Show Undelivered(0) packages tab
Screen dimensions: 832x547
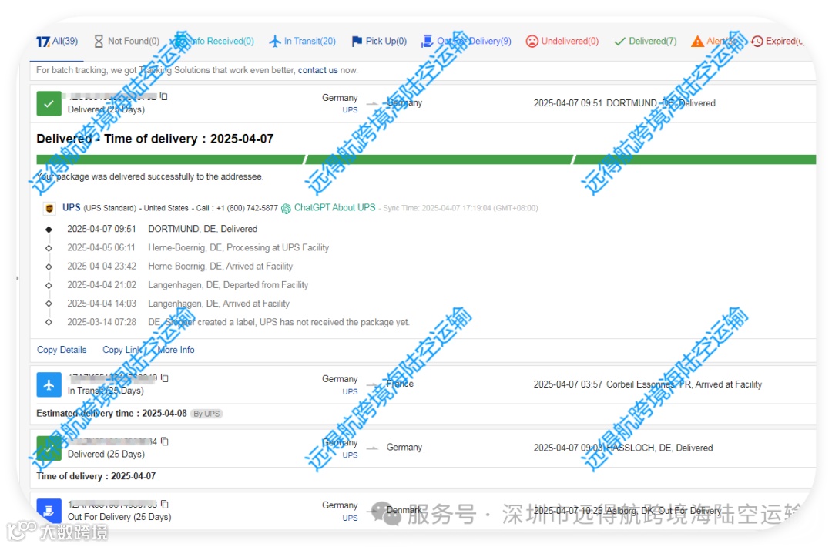[x=562, y=42]
